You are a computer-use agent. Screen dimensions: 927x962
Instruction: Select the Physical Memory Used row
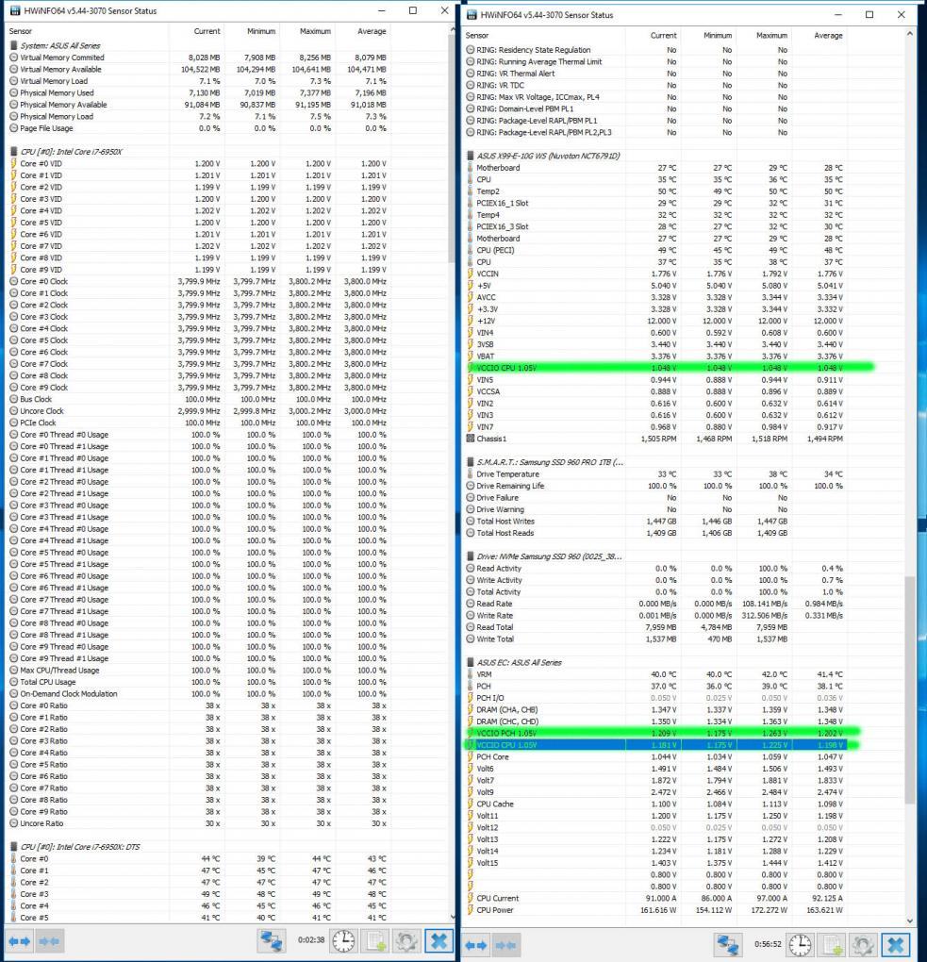[199, 92]
